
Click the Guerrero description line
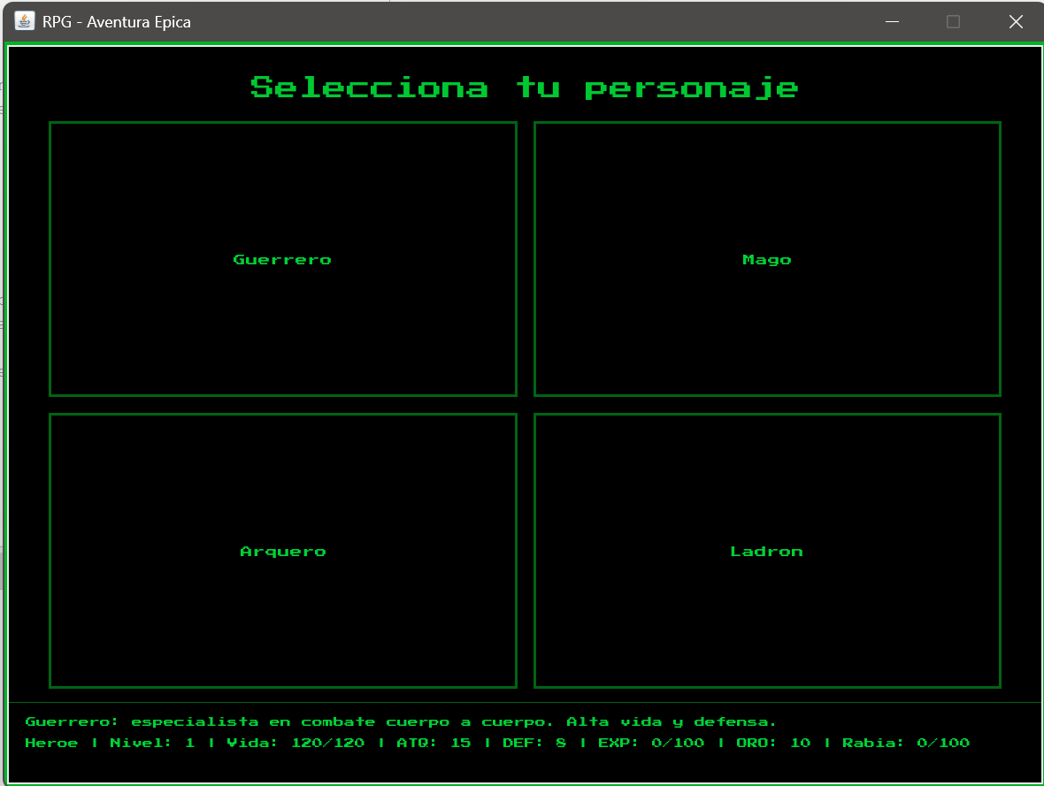[x=401, y=722]
